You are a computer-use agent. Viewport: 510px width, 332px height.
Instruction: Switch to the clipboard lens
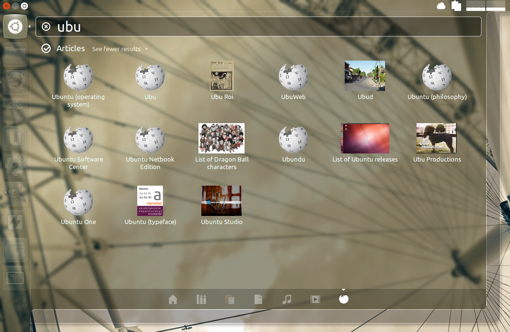[230, 299]
